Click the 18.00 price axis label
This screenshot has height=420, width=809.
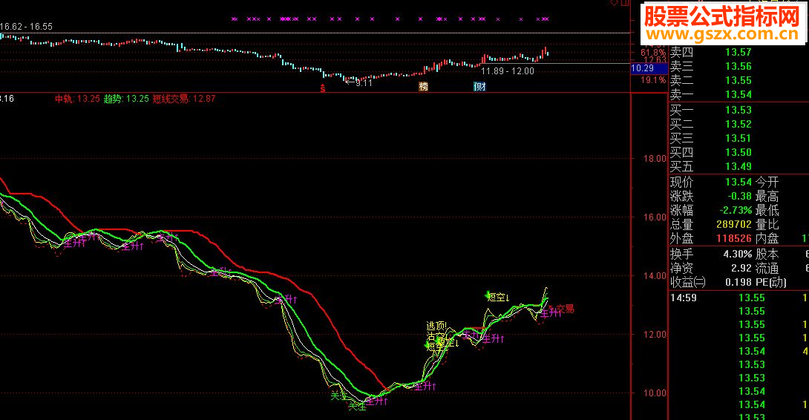click(x=655, y=158)
